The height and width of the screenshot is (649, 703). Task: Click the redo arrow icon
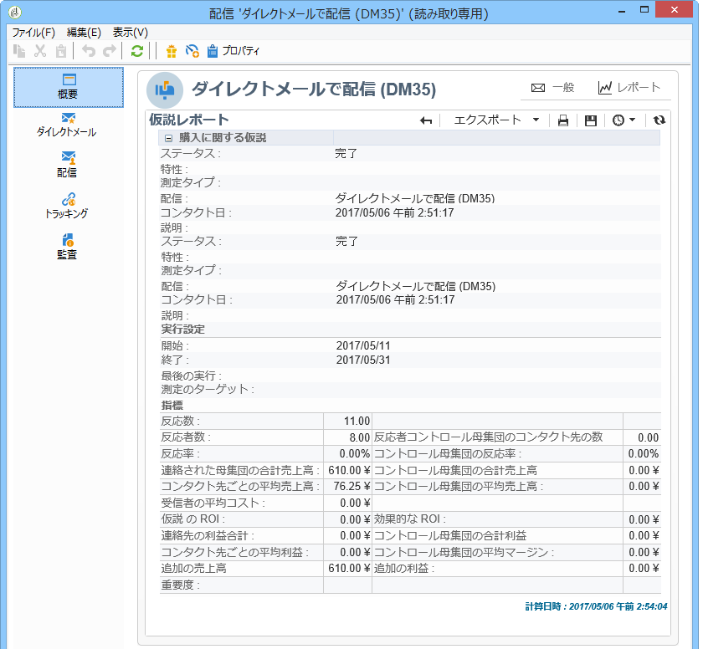110,51
